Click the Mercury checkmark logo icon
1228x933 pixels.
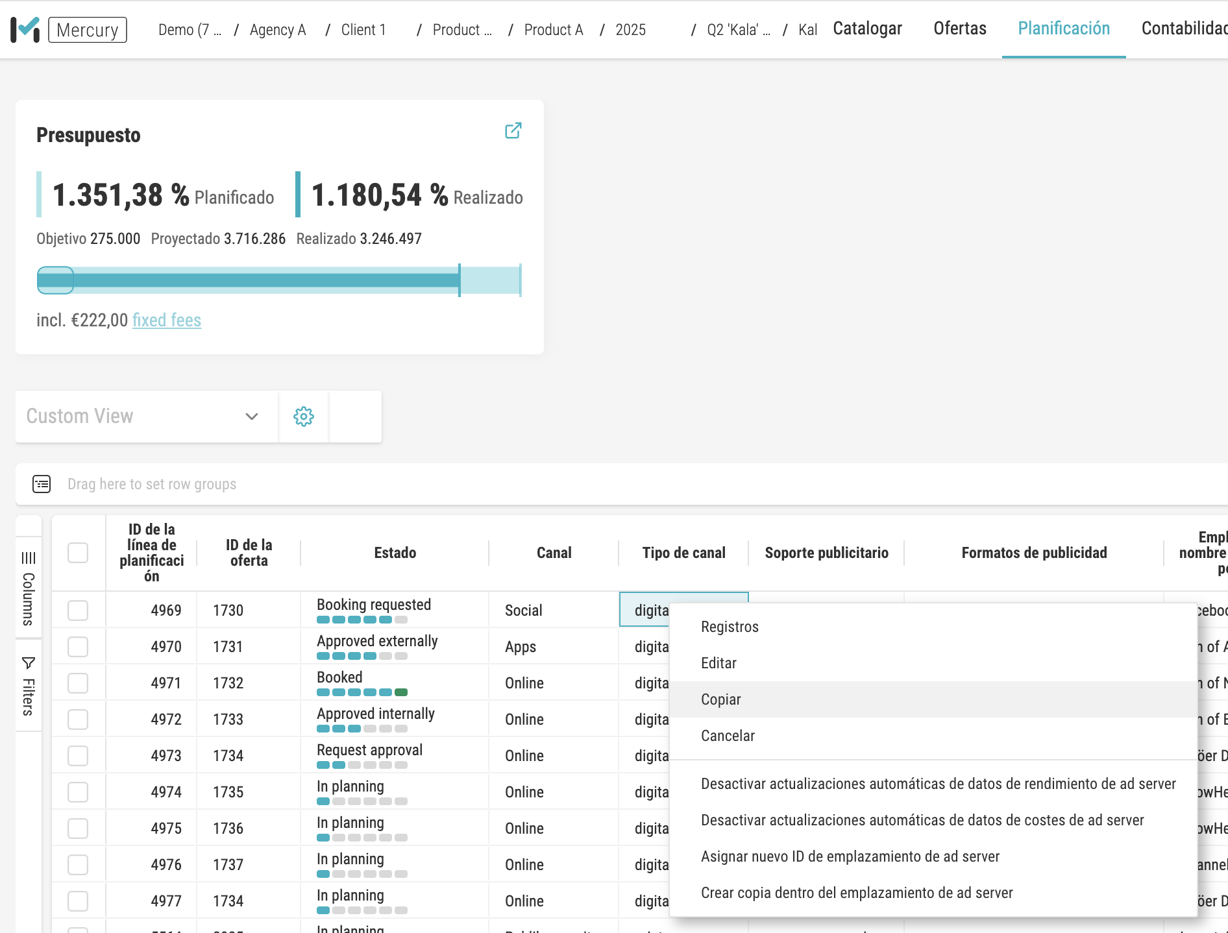[x=25, y=30]
